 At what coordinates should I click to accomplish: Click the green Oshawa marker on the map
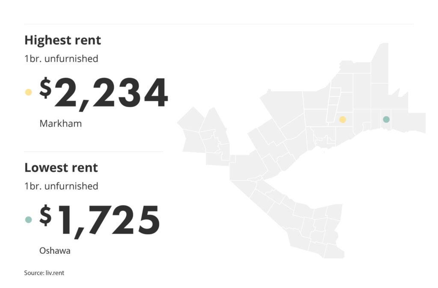point(386,120)
